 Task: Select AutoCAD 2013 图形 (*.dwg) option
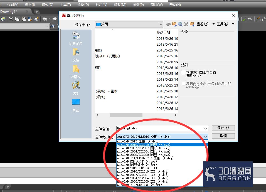coord(162,141)
